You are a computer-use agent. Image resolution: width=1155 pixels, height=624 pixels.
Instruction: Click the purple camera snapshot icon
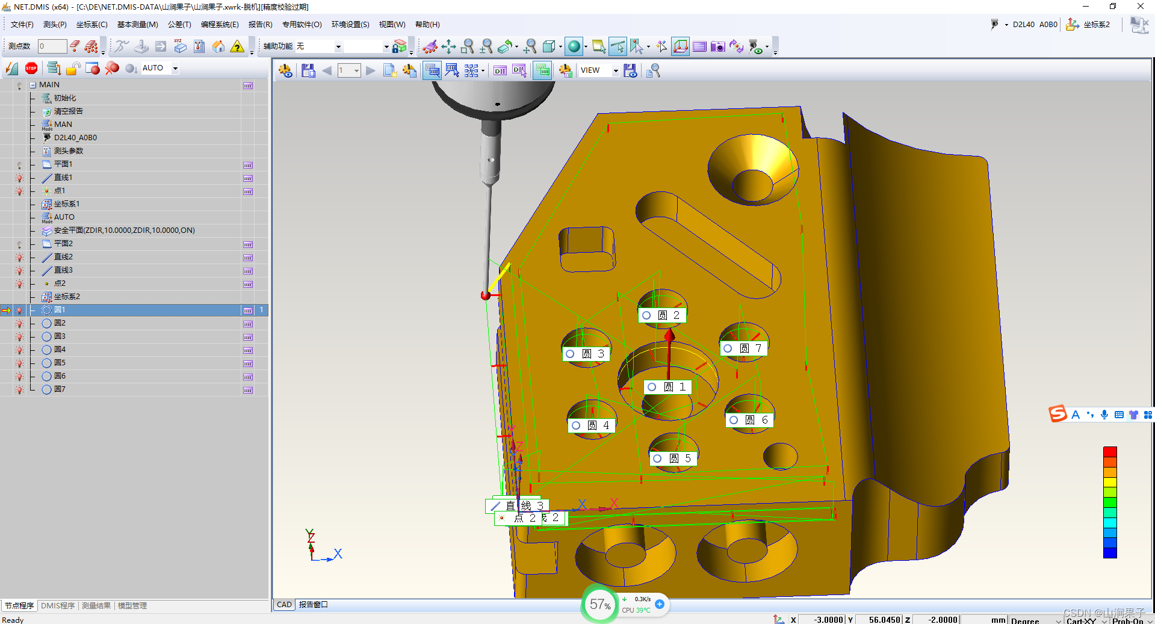point(717,46)
